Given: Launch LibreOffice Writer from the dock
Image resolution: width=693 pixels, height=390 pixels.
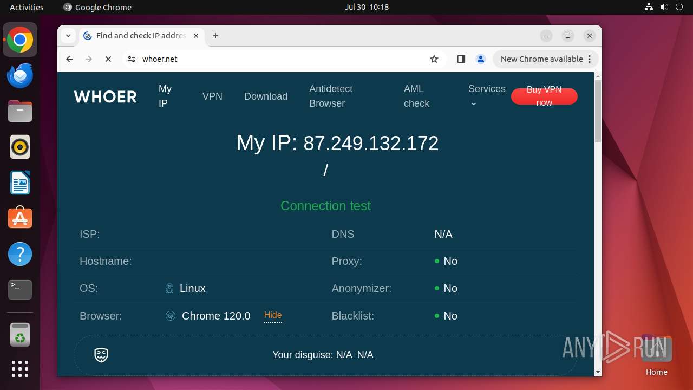Looking at the screenshot, I should 20,183.
